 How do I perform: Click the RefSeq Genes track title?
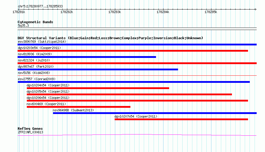click(x=30, y=129)
